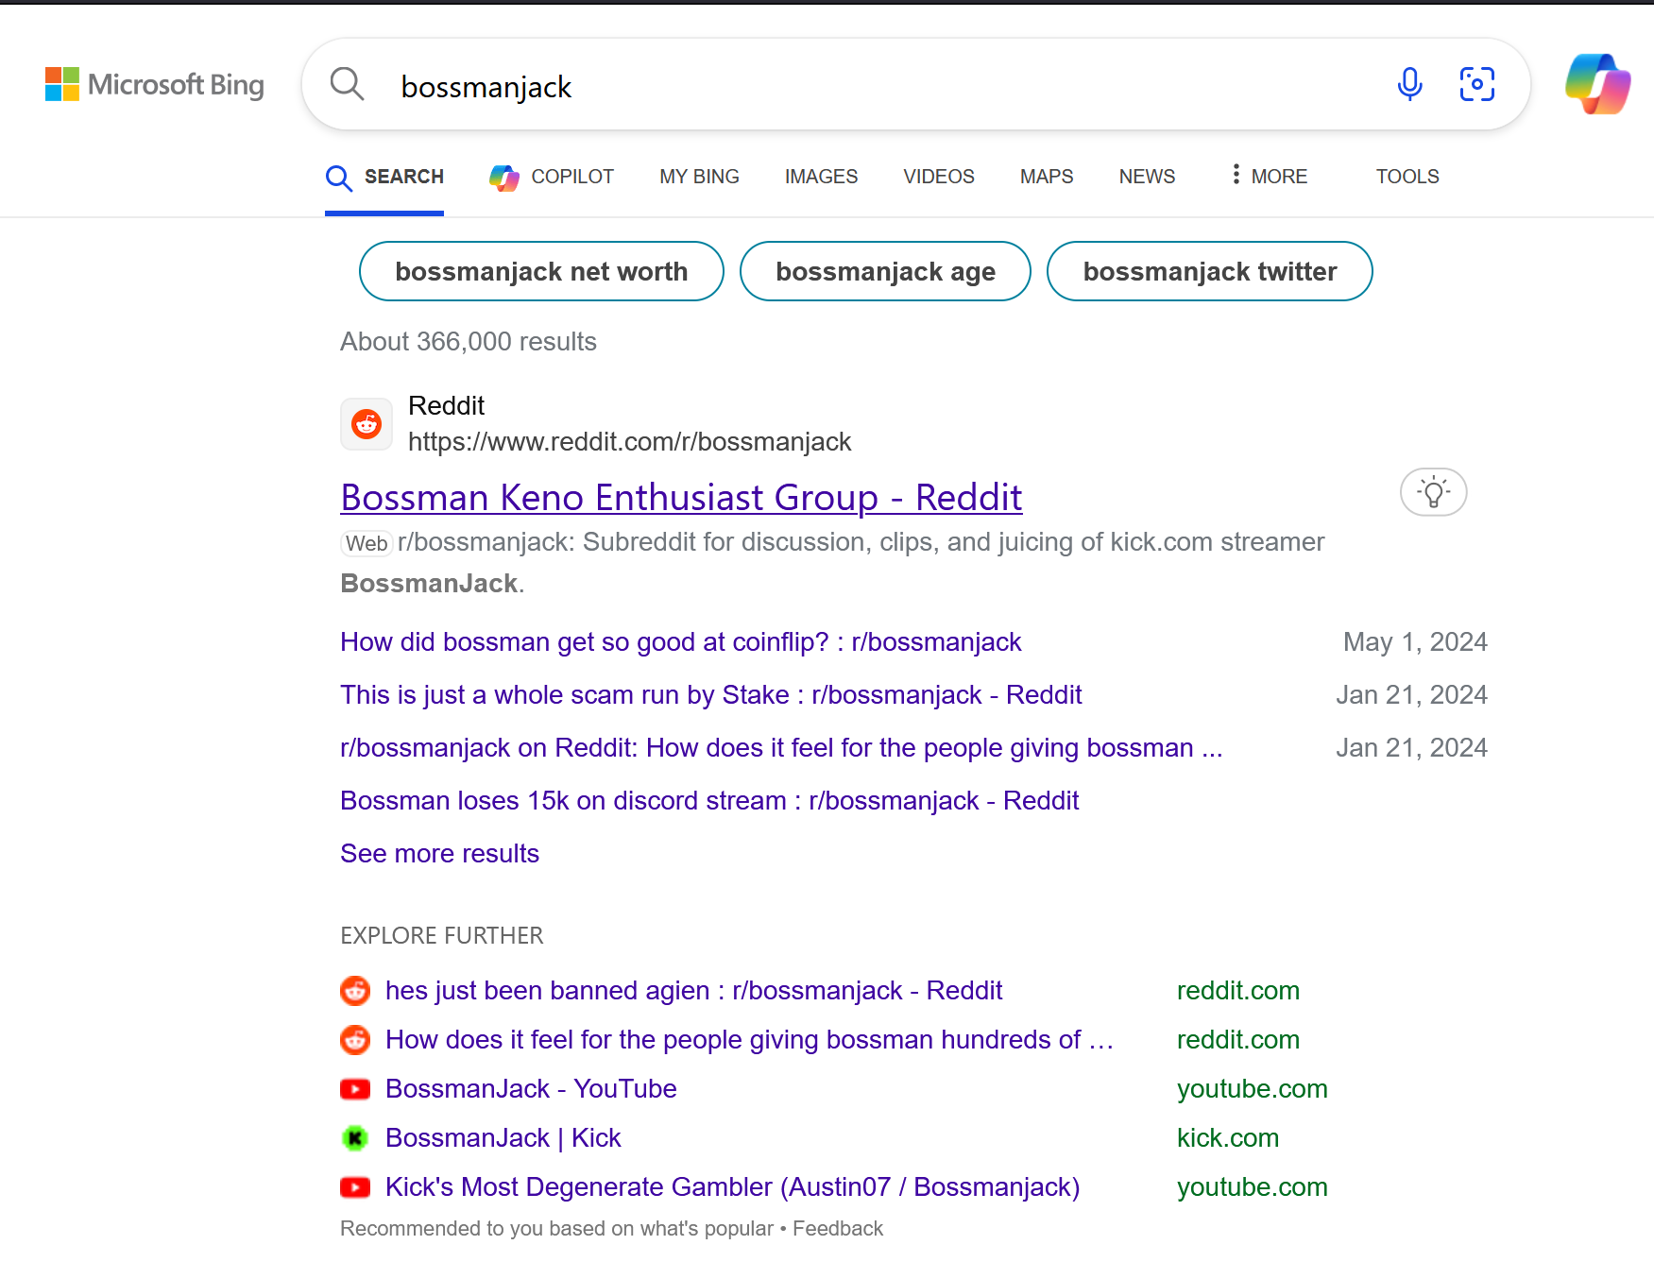Click the 'EXPLORE FURTHER' heading
Image resolution: width=1654 pixels, height=1279 pixels.
pyautogui.click(x=442, y=936)
